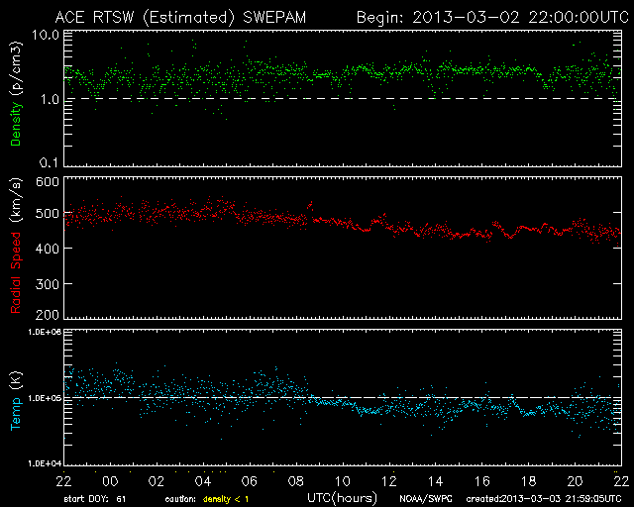Click the red speed spike near 08:30
Screen dimensions: 634x507
pos(310,206)
